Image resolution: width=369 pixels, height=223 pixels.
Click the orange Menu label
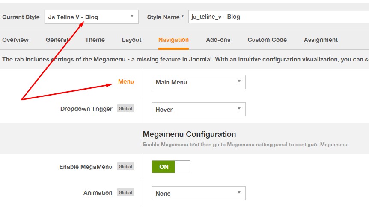click(126, 81)
